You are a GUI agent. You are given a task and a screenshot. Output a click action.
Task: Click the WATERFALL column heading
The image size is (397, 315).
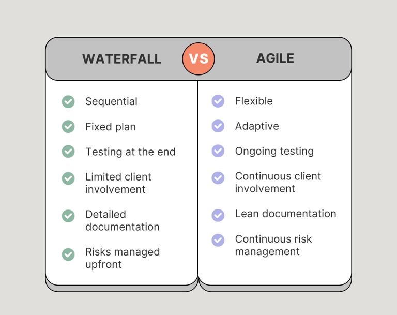coord(122,59)
